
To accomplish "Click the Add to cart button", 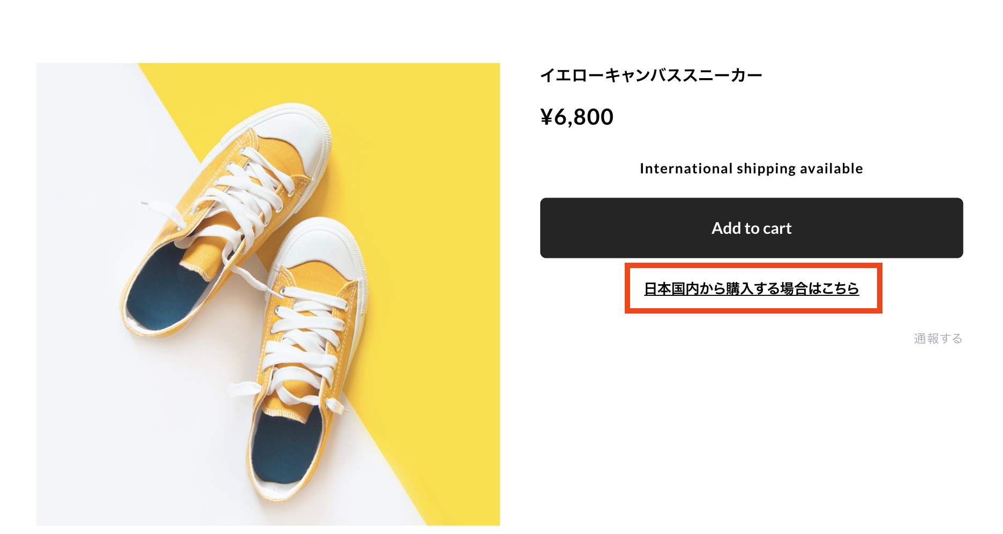I will click(751, 228).
